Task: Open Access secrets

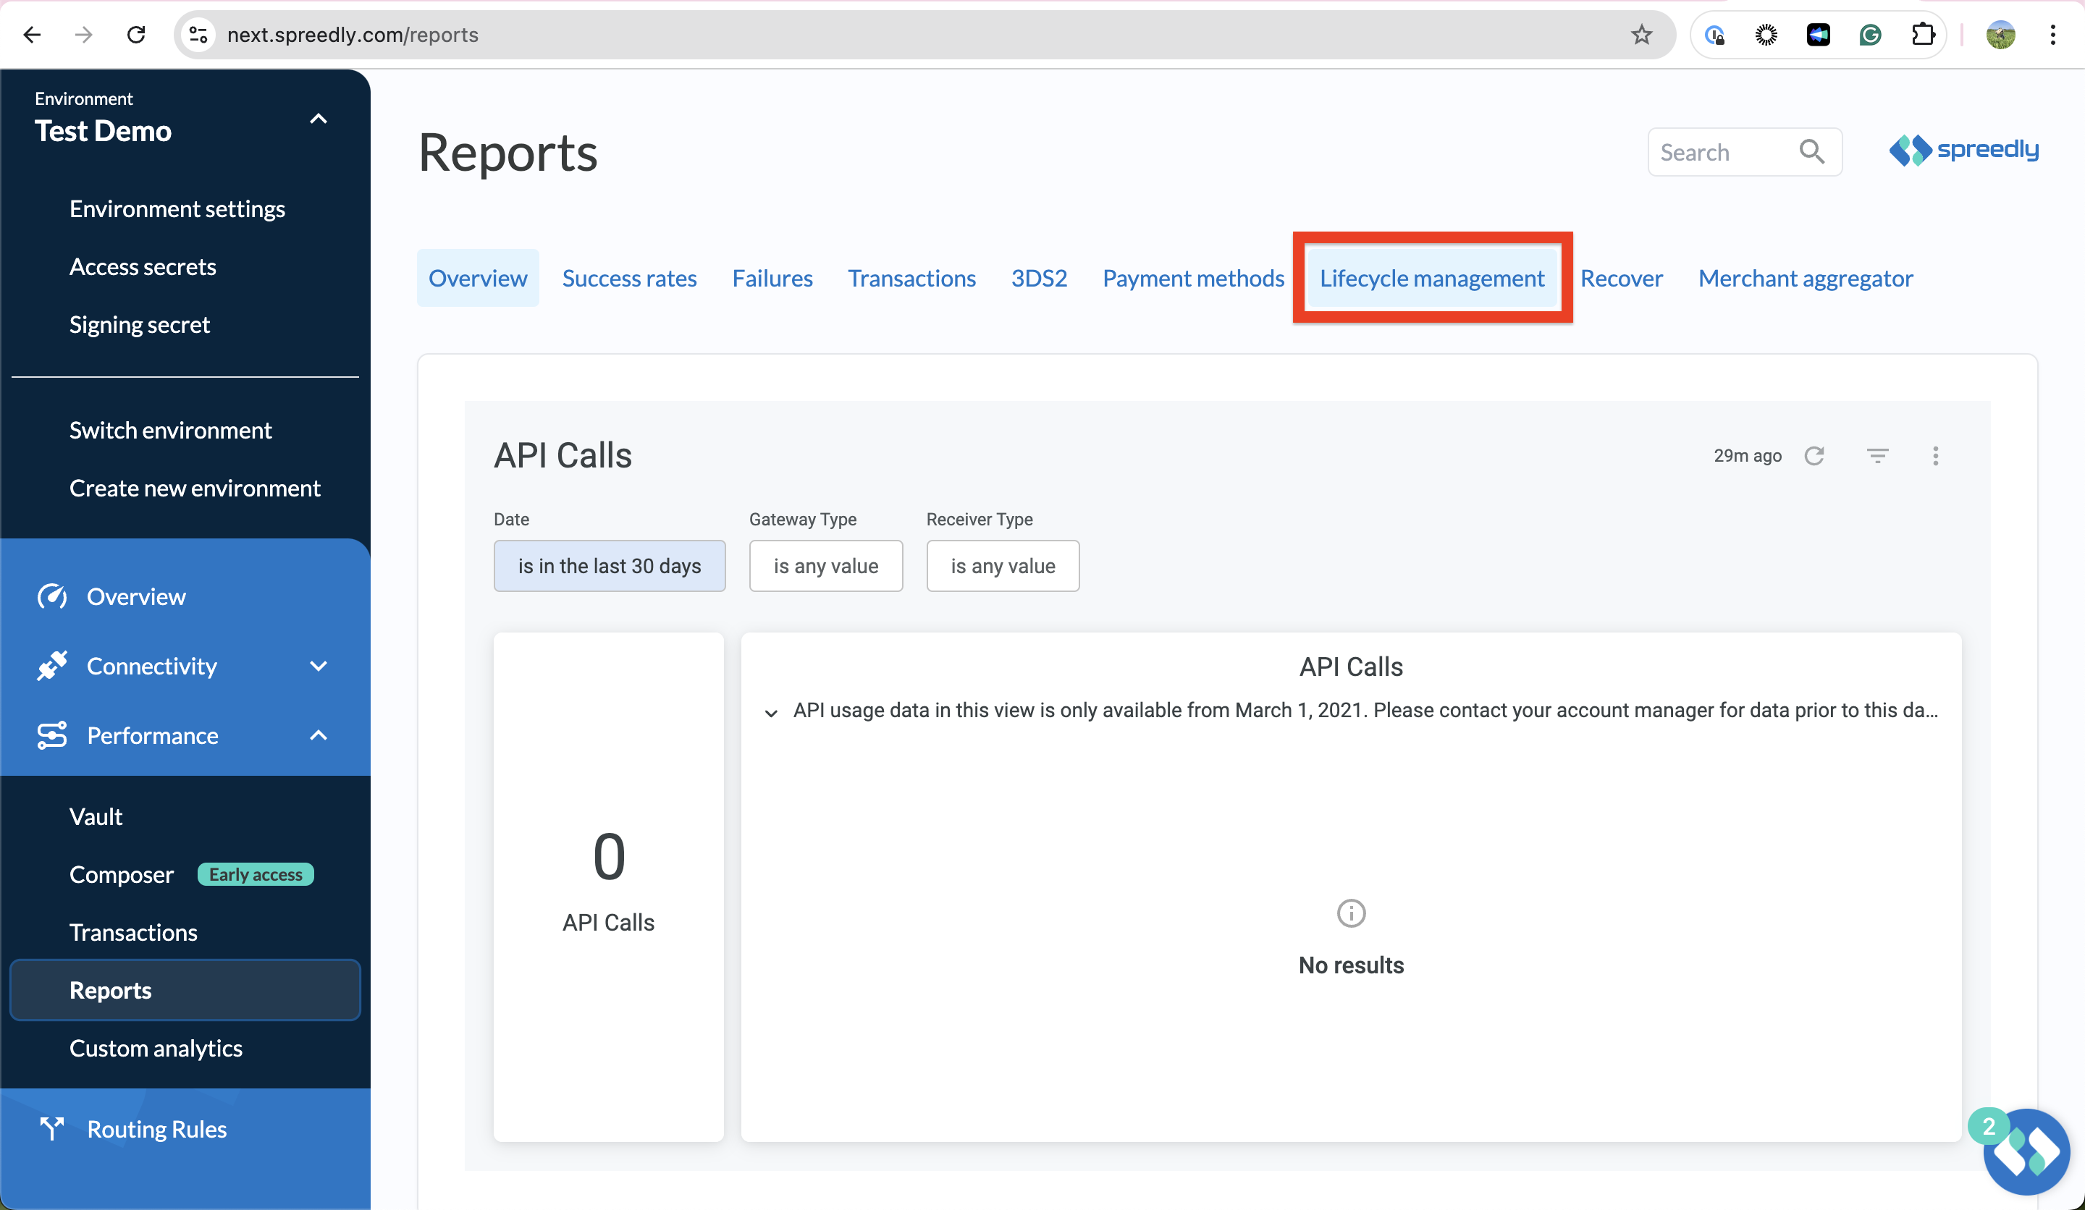Action: pos(143,266)
